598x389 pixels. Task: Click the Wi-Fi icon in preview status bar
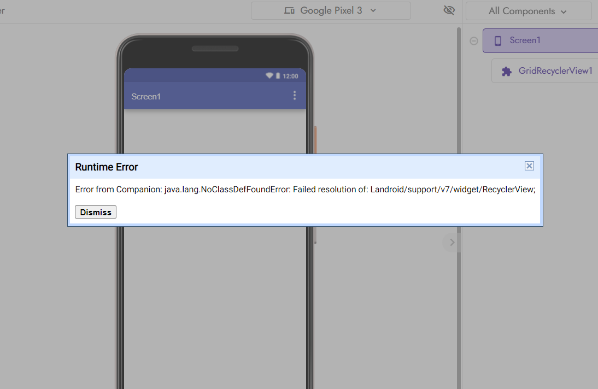point(269,76)
